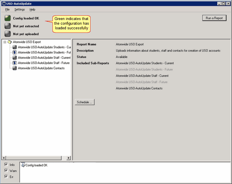Click greyed sub-report Students - Future in details pane
This screenshot has width=232, height=184.
point(144,69)
